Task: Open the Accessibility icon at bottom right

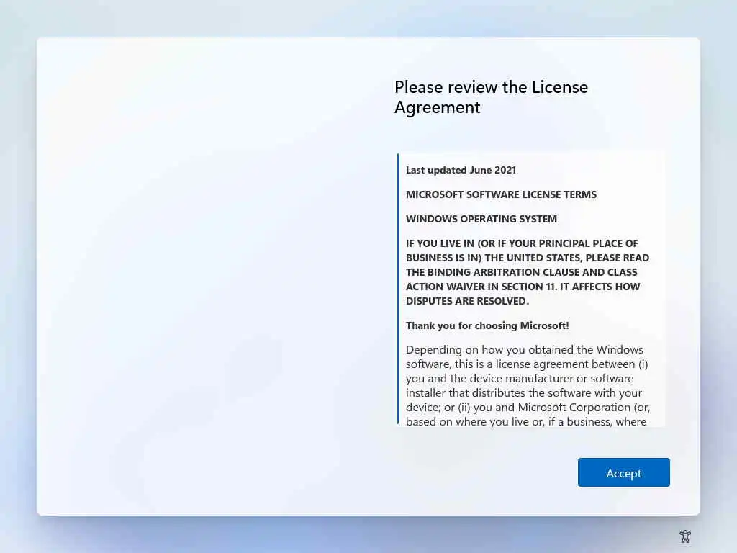Action: pyautogui.click(x=685, y=536)
